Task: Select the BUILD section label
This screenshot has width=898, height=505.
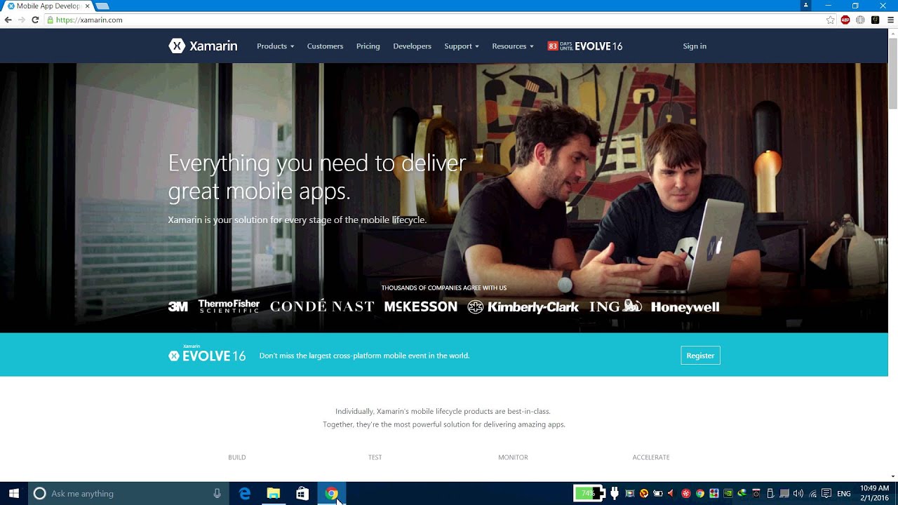Action: pyautogui.click(x=237, y=457)
